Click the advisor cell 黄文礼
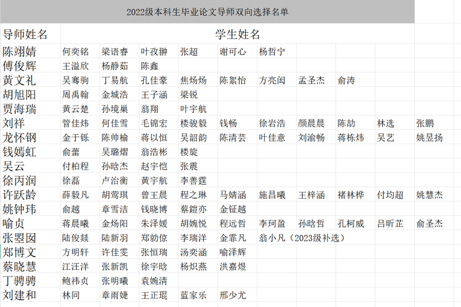Viewport: 461px width, 307px height. click(20, 81)
